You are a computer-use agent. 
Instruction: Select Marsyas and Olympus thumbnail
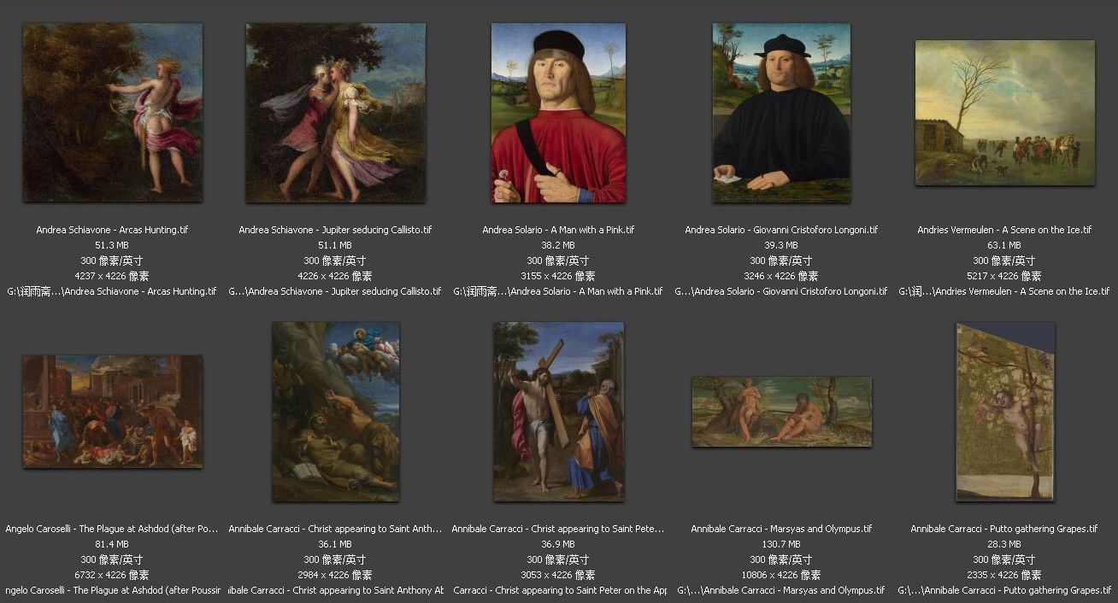[781, 412]
